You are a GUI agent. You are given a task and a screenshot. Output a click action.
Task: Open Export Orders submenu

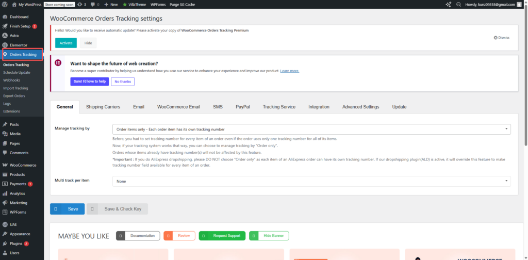pyautogui.click(x=14, y=95)
